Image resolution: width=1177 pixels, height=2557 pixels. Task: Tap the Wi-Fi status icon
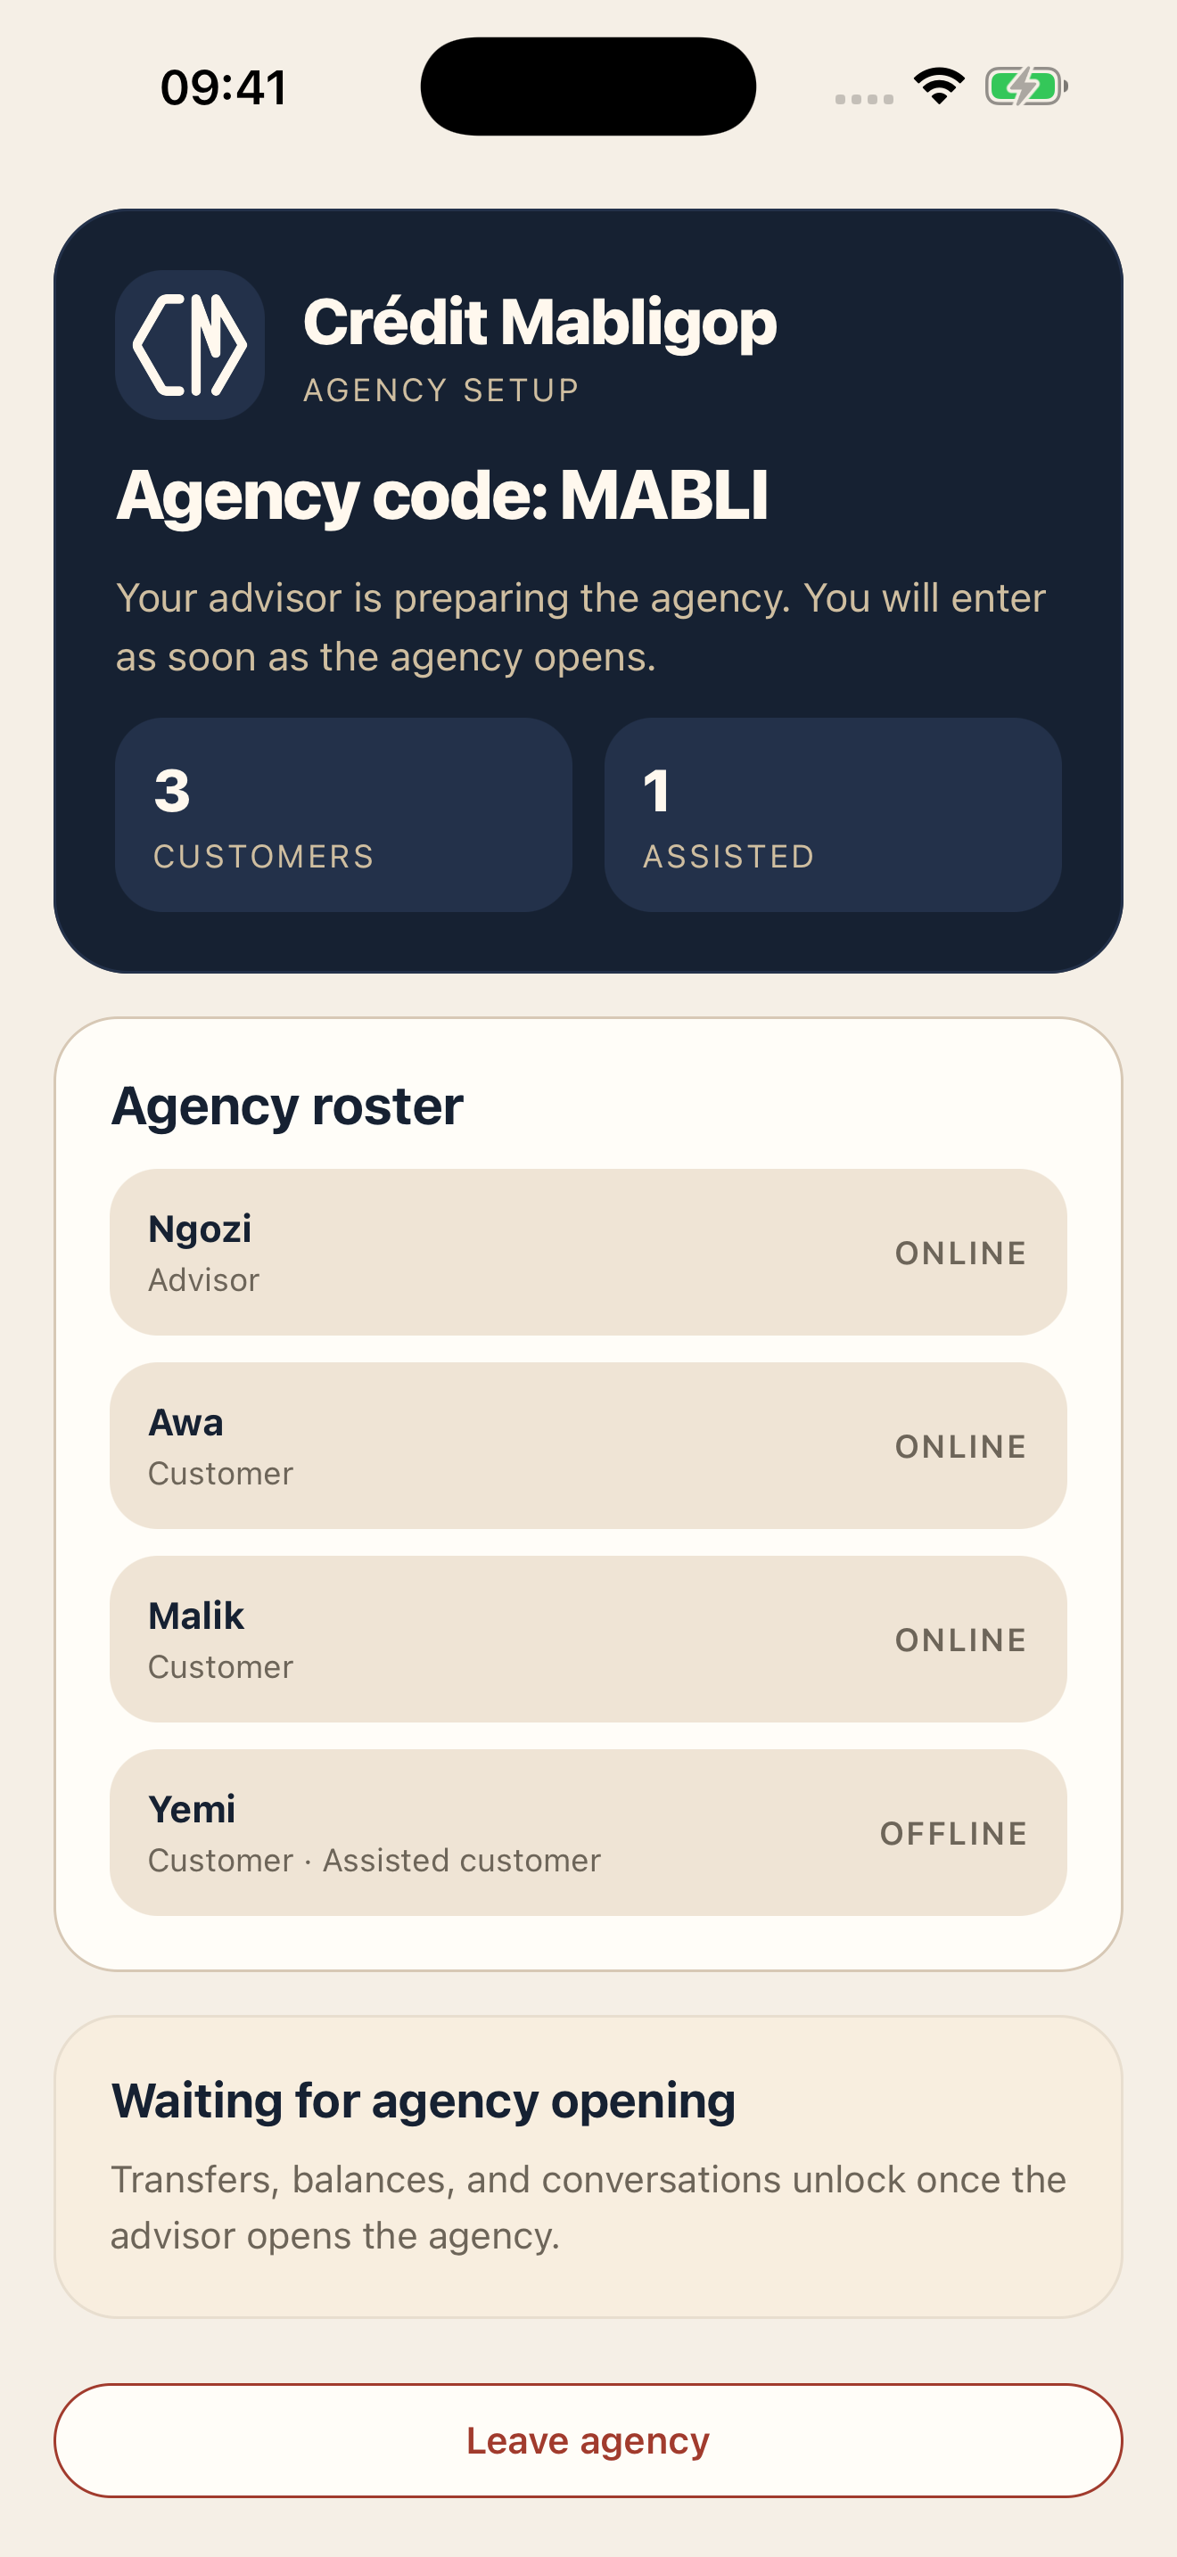pyautogui.click(x=939, y=86)
